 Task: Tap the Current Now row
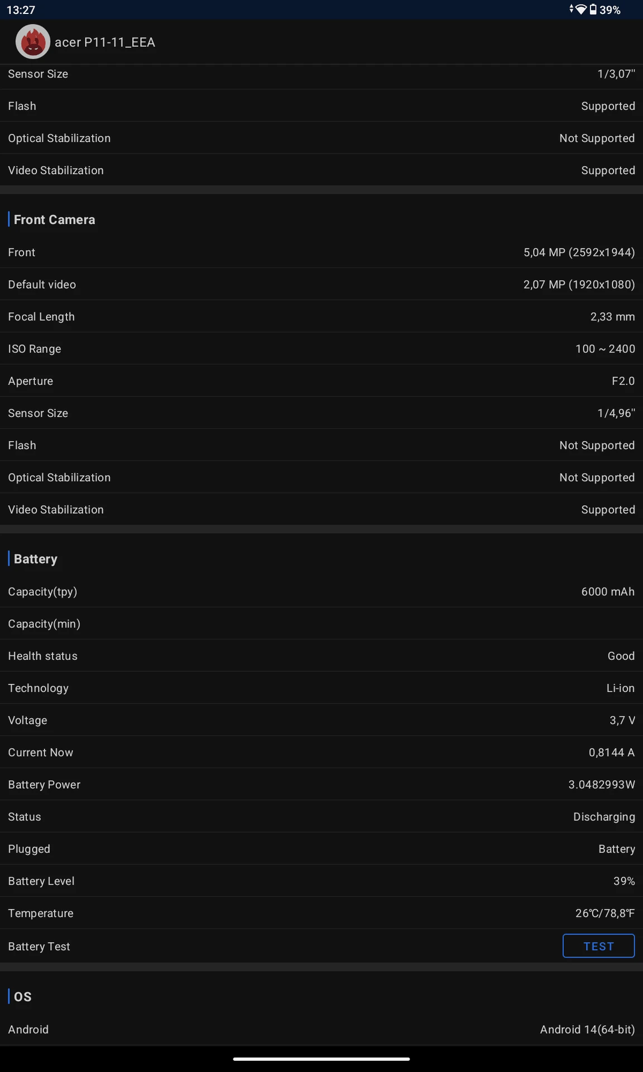321,752
